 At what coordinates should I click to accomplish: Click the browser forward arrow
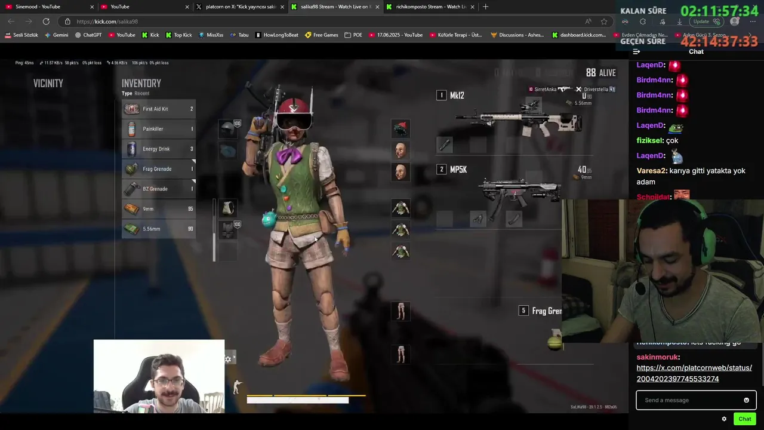coord(28,21)
